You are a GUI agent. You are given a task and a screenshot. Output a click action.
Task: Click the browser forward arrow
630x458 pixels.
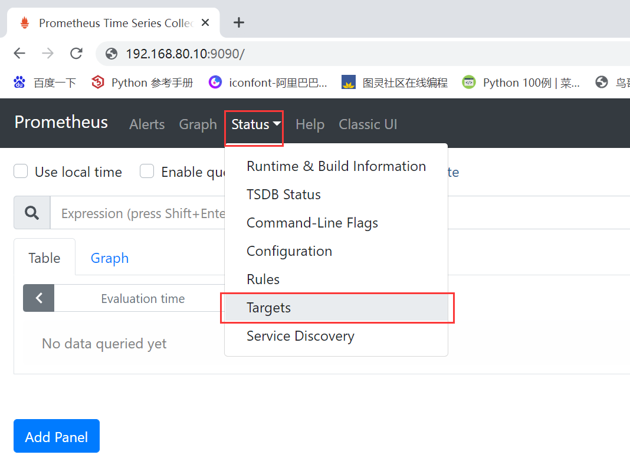point(47,53)
